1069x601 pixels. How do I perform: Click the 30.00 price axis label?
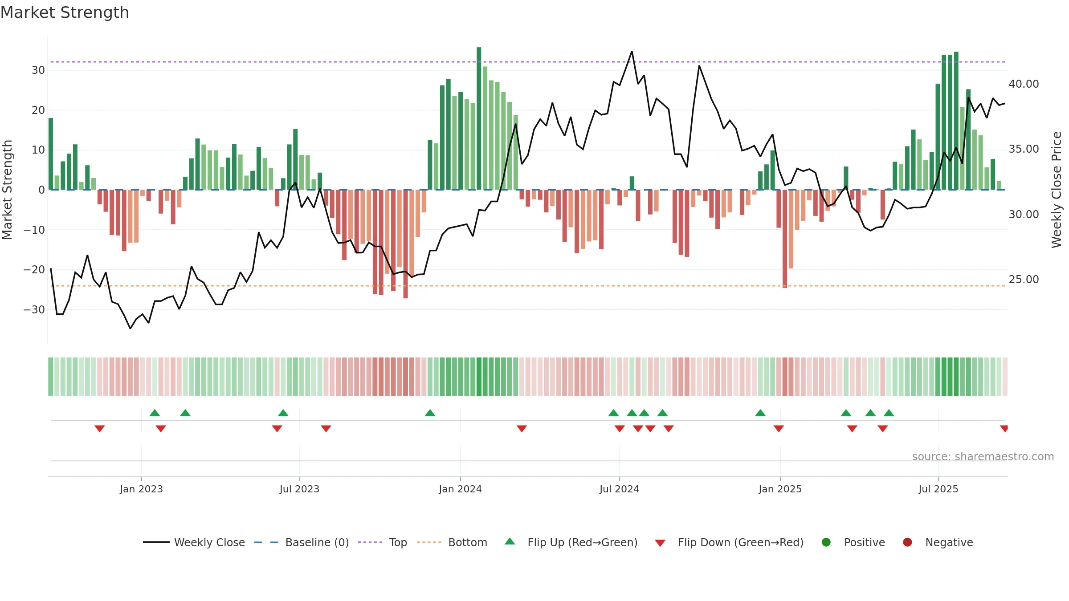(1024, 214)
